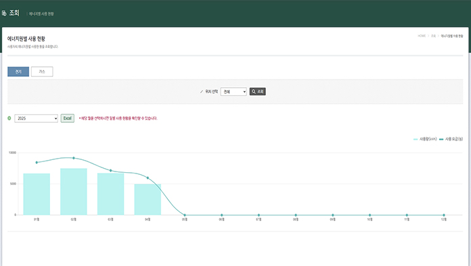471x266 pixels.
Task: Click the 04월 line data point
Action: click(148, 178)
